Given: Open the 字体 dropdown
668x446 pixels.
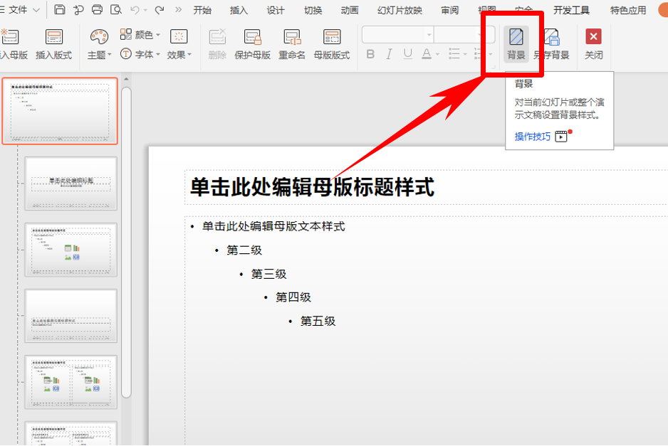Looking at the screenshot, I should tap(140, 54).
